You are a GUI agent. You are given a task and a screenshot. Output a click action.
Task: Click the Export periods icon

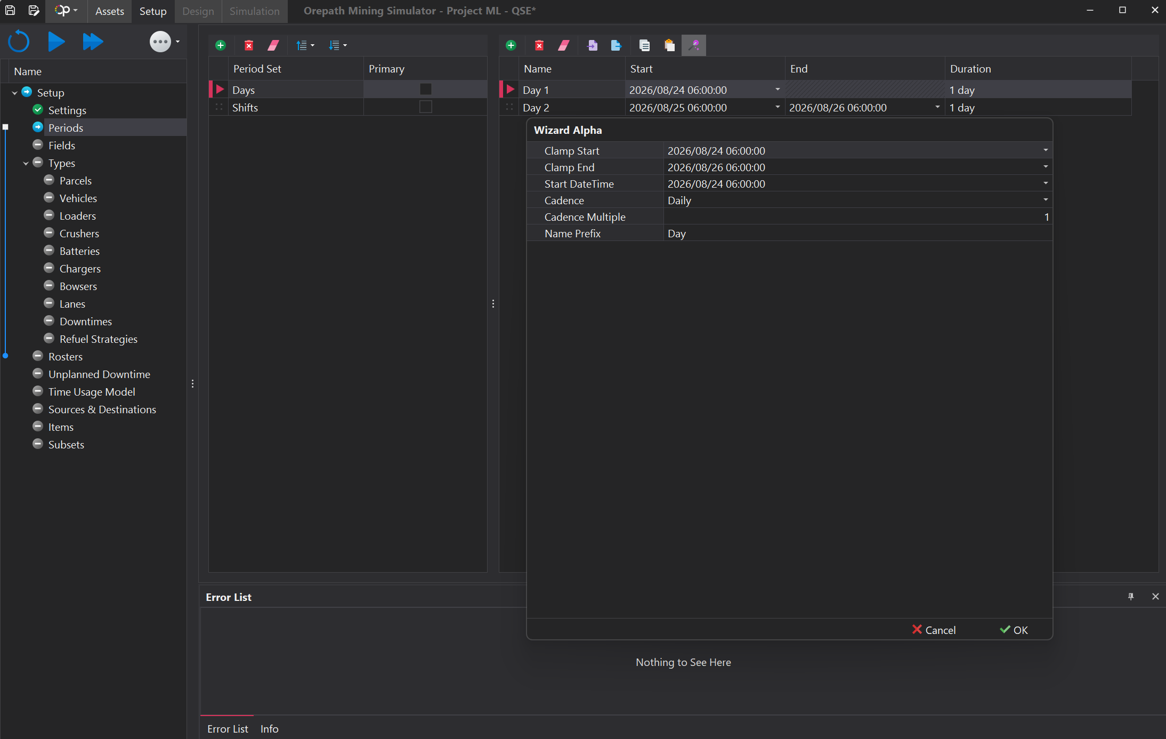point(616,45)
